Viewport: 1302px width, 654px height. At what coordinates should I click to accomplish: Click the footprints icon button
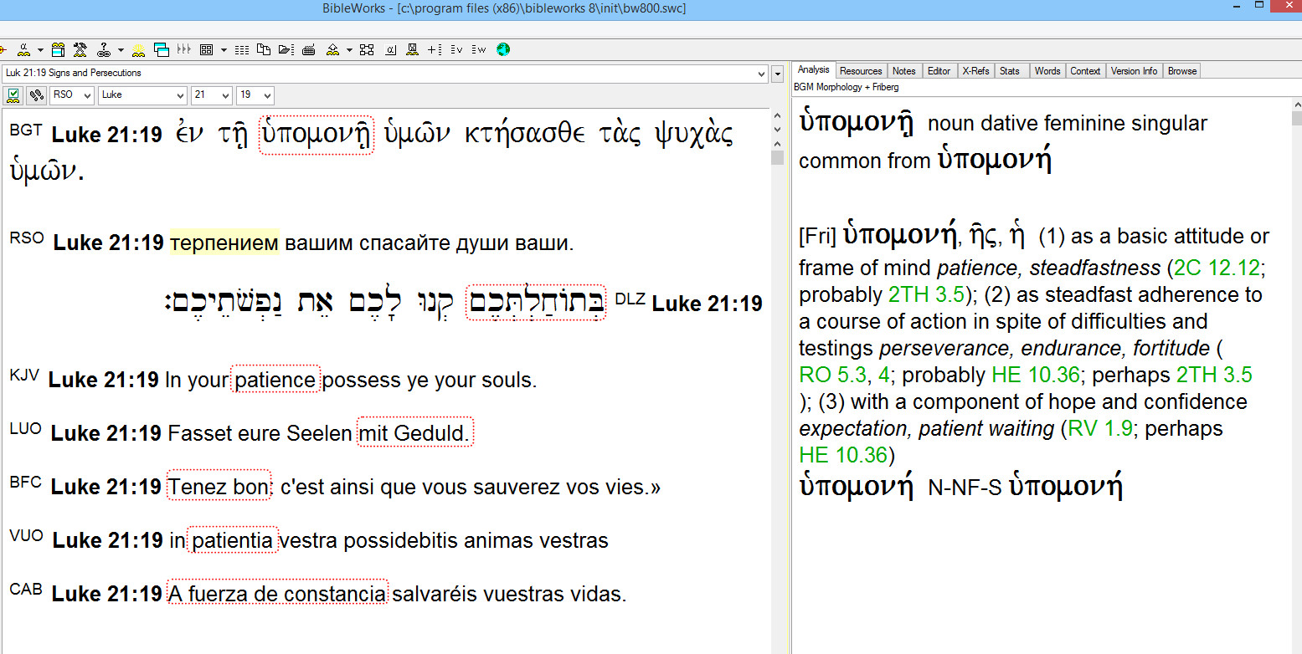tap(36, 95)
